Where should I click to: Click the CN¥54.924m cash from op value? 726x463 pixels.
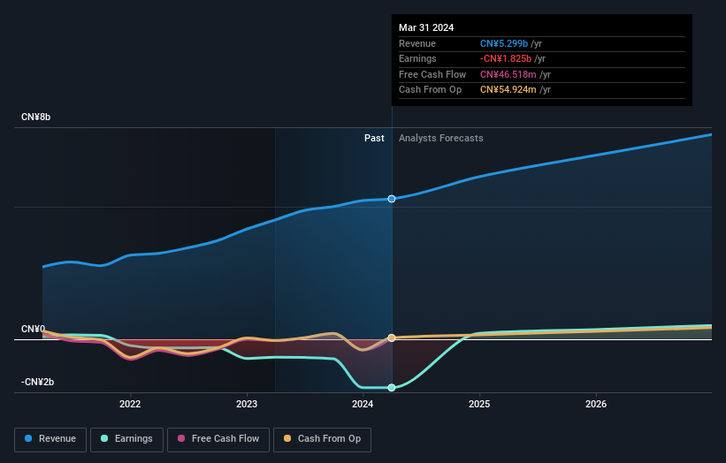click(508, 90)
